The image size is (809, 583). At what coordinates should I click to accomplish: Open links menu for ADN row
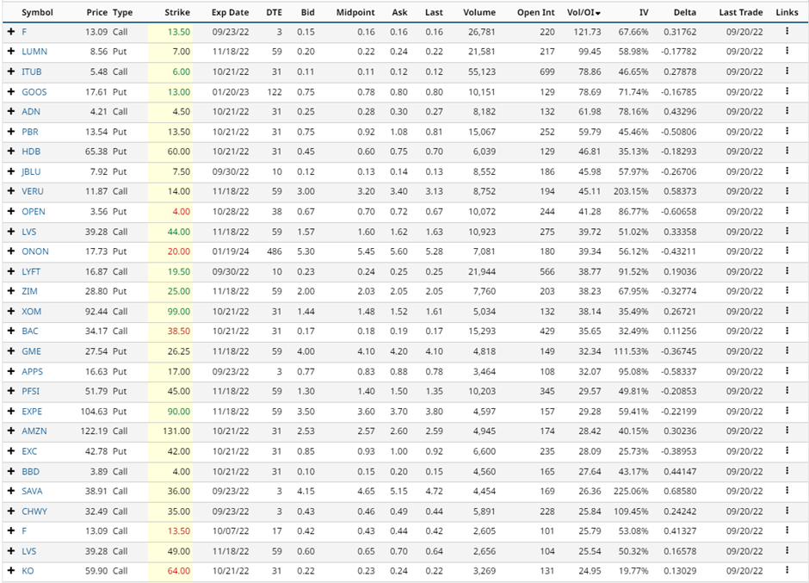pos(787,110)
